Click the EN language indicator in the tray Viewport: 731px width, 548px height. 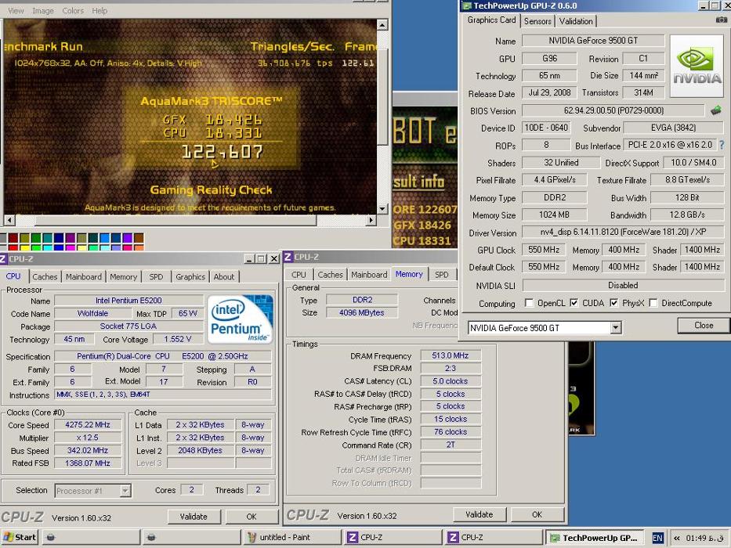click(657, 538)
